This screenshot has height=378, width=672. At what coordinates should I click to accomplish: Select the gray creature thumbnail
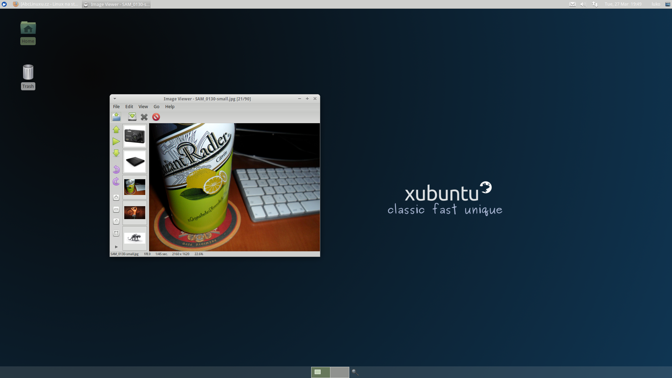click(x=135, y=238)
